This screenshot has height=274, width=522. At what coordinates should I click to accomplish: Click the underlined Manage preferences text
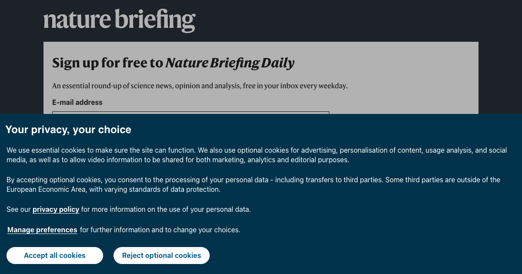coord(42,230)
